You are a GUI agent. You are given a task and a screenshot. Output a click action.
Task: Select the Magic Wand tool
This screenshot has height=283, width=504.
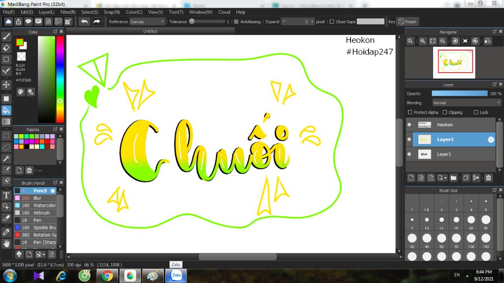pos(6,158)
